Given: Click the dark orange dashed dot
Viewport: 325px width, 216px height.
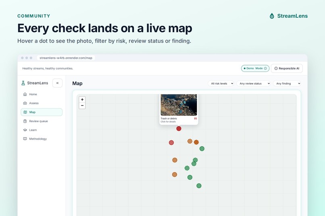Looking at the screenshot, I should [x=196, y=142].
